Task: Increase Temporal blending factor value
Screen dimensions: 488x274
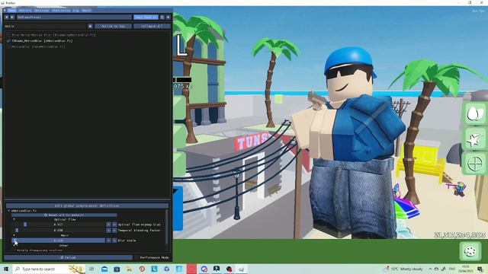Action: pos(114,230)
